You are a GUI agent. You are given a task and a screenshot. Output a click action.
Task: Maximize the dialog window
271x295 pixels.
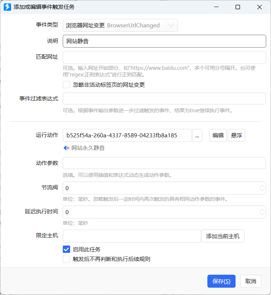click(238, 7)
